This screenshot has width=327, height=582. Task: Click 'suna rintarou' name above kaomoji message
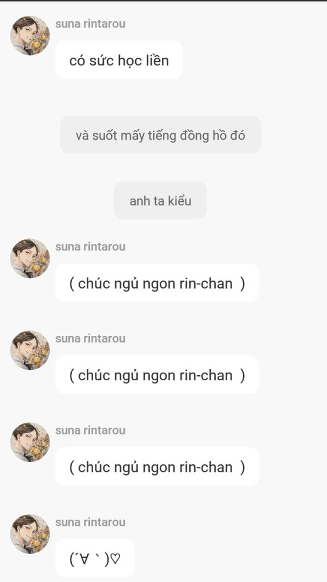(x=90, y=523)
